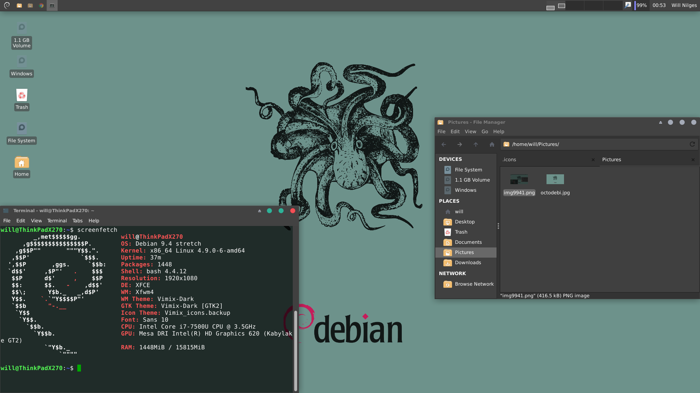This screenshot has height=393, width=700.
Task: Click the "RAM: 1448MiB / 15815MiB" line
Action: tap(163, 348)
